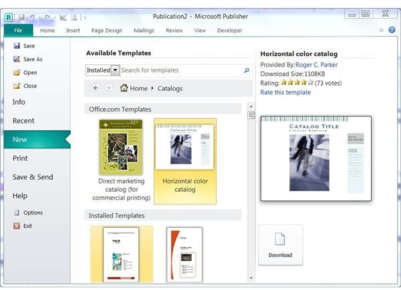The width and height of the screenshot is (401, 290).
Task: Go back with the left arrow button
Action: [x=96, y=88]
